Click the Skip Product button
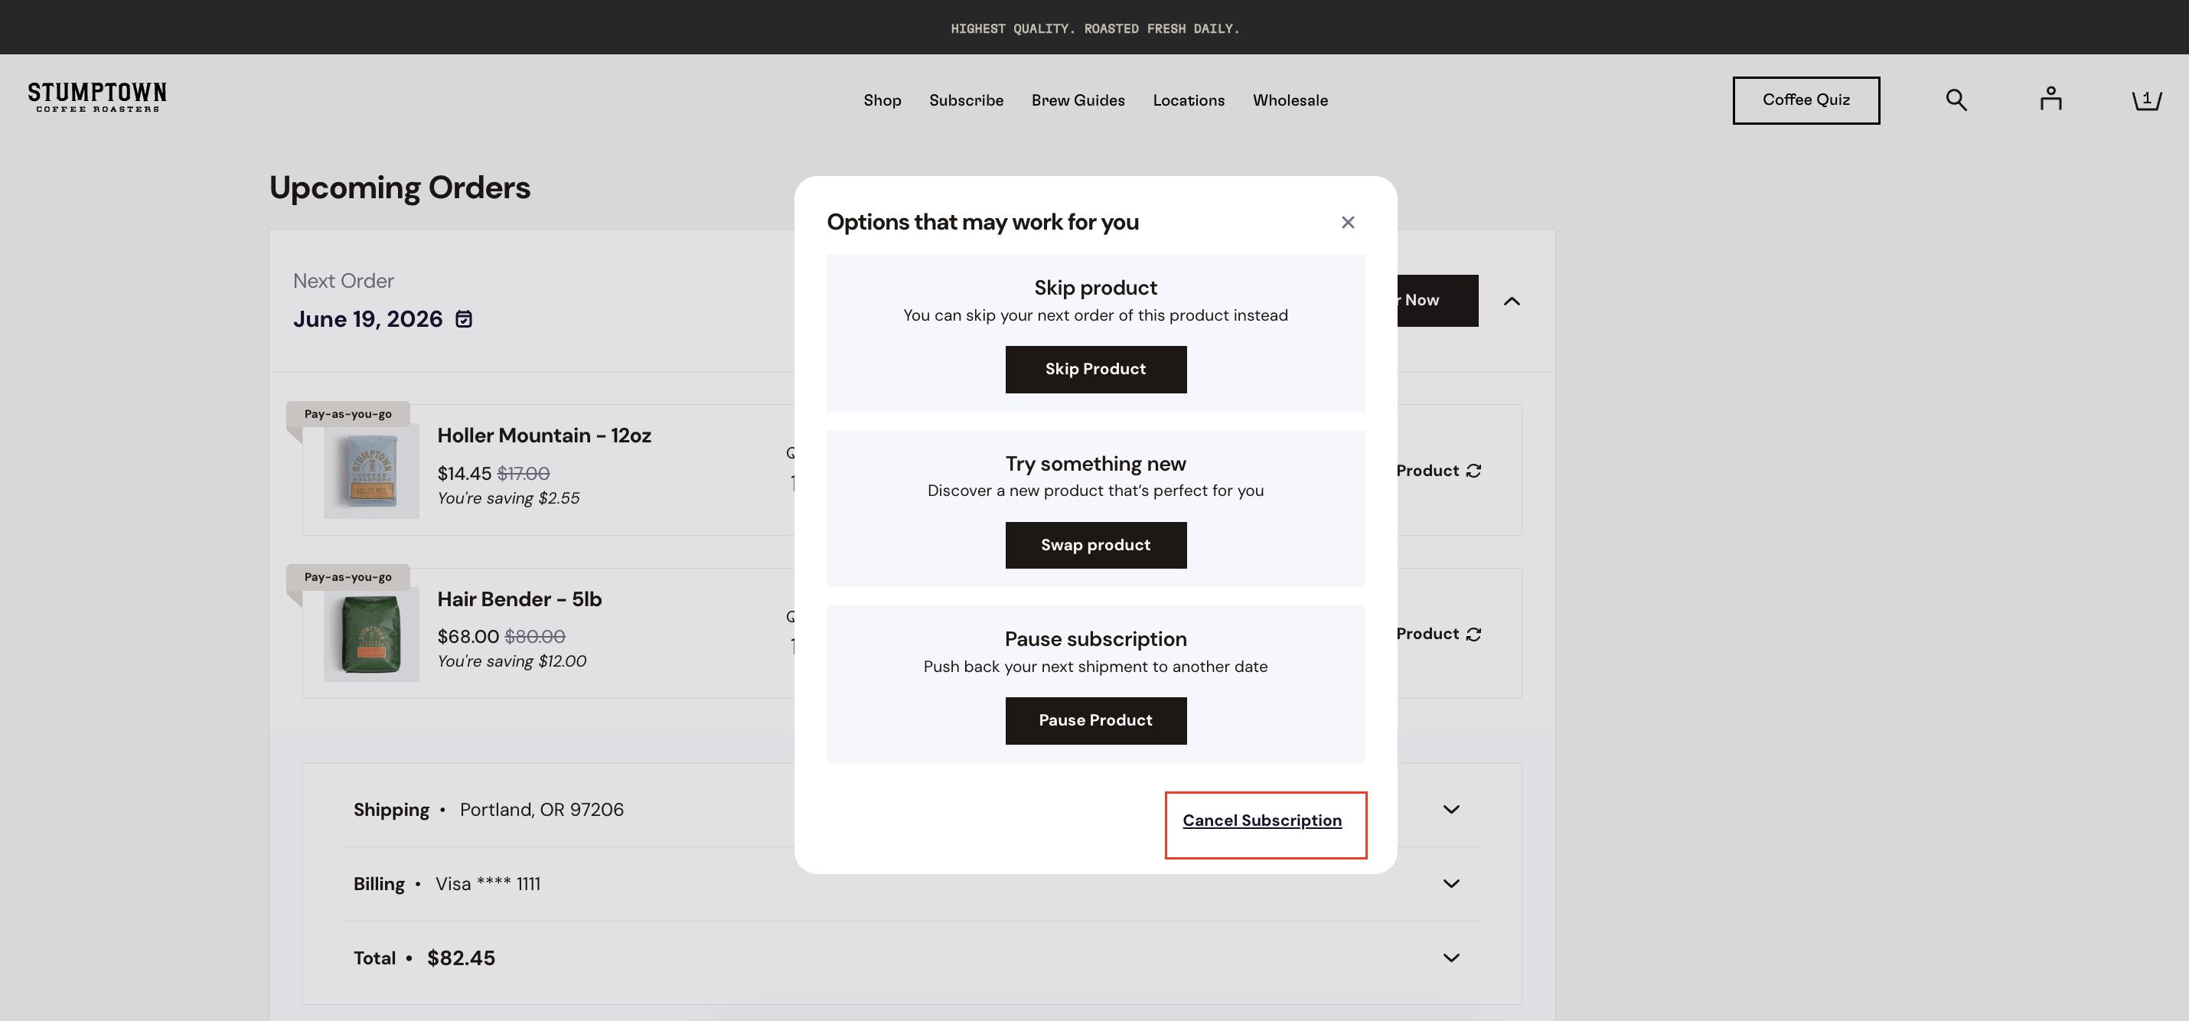The height and width of the screenshot is (1021, 2189). [1095, 370]
